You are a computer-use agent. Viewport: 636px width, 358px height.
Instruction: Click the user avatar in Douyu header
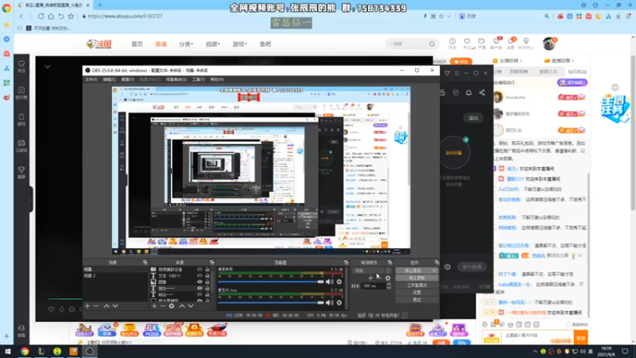[x=549, y=44]
